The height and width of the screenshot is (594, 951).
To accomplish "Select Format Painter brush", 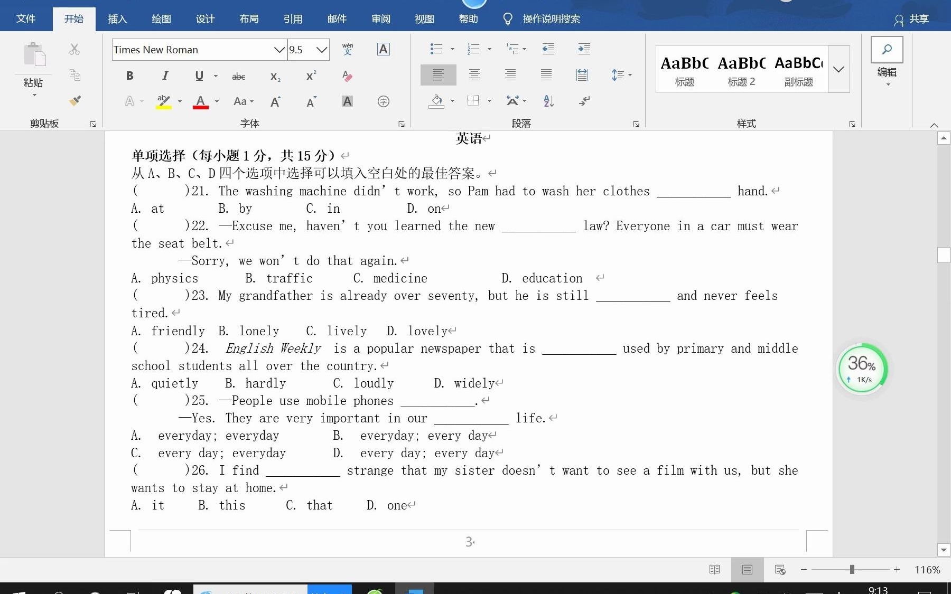I will [x=74, y=100].
